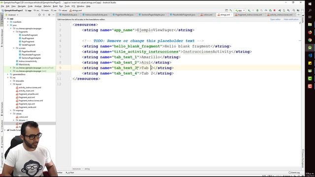The height and width of the screenshot is (177, 315).
Task: Toggle the Event Log button
Action: pyautogui.click(x=294, y=173)
